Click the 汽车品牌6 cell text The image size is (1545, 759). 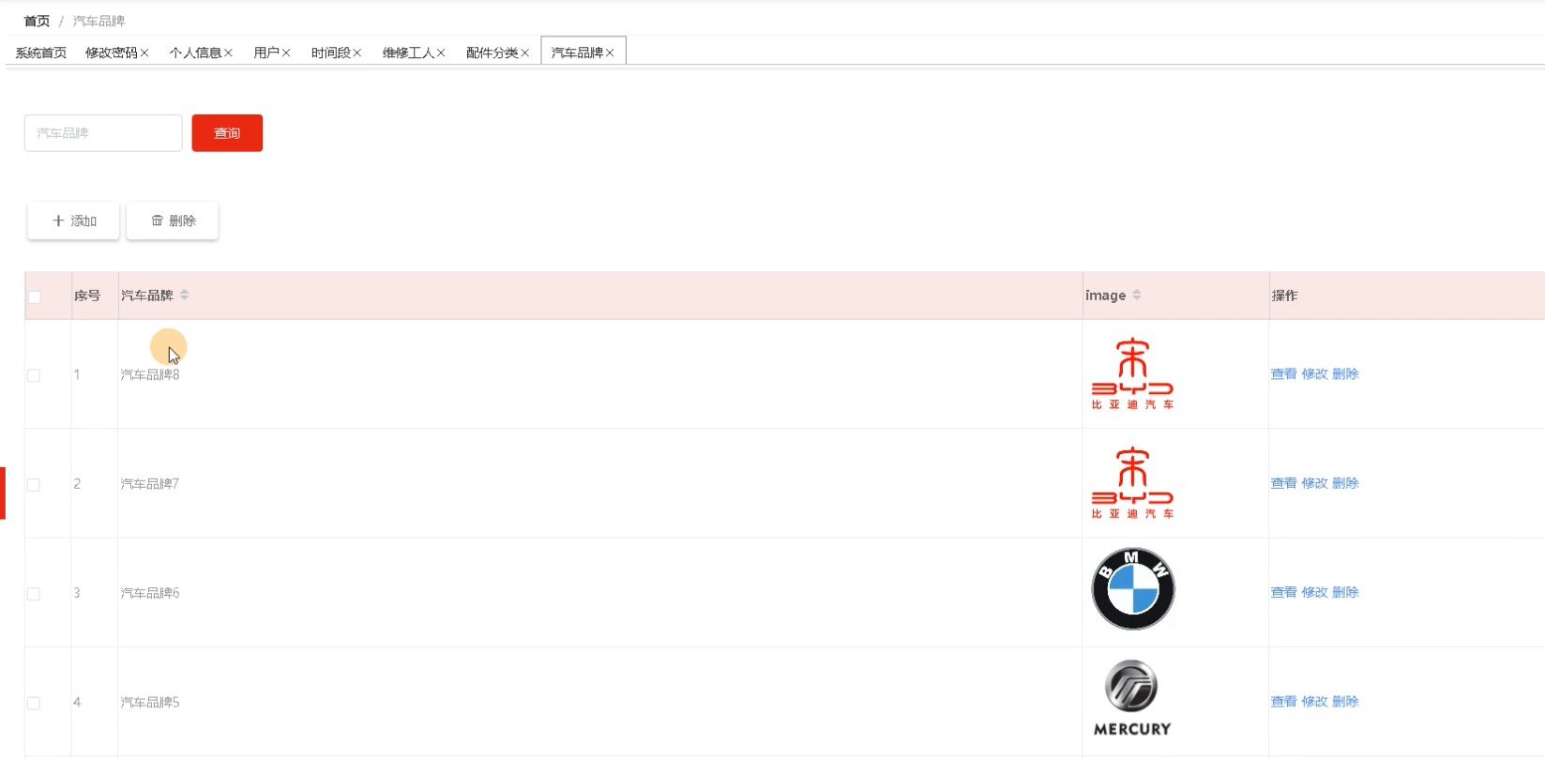150,593
